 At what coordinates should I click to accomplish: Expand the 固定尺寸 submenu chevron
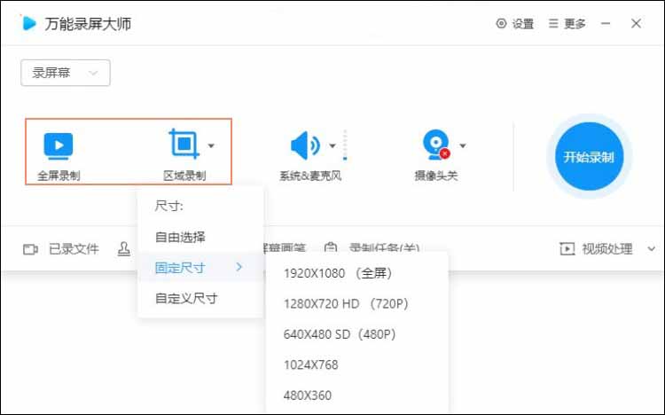[239, 267]
